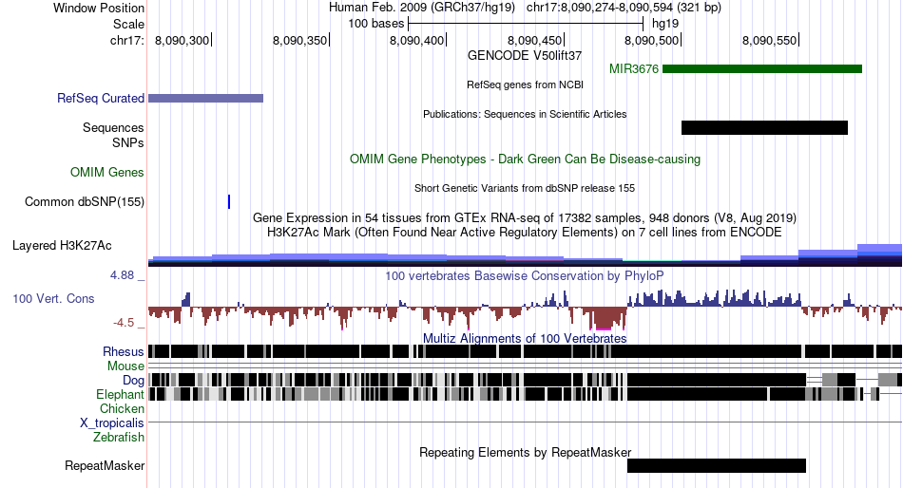The image size is (903, 488).
Task: Open the GENCODE V50lift37 track title
Action: click(525, 55)
